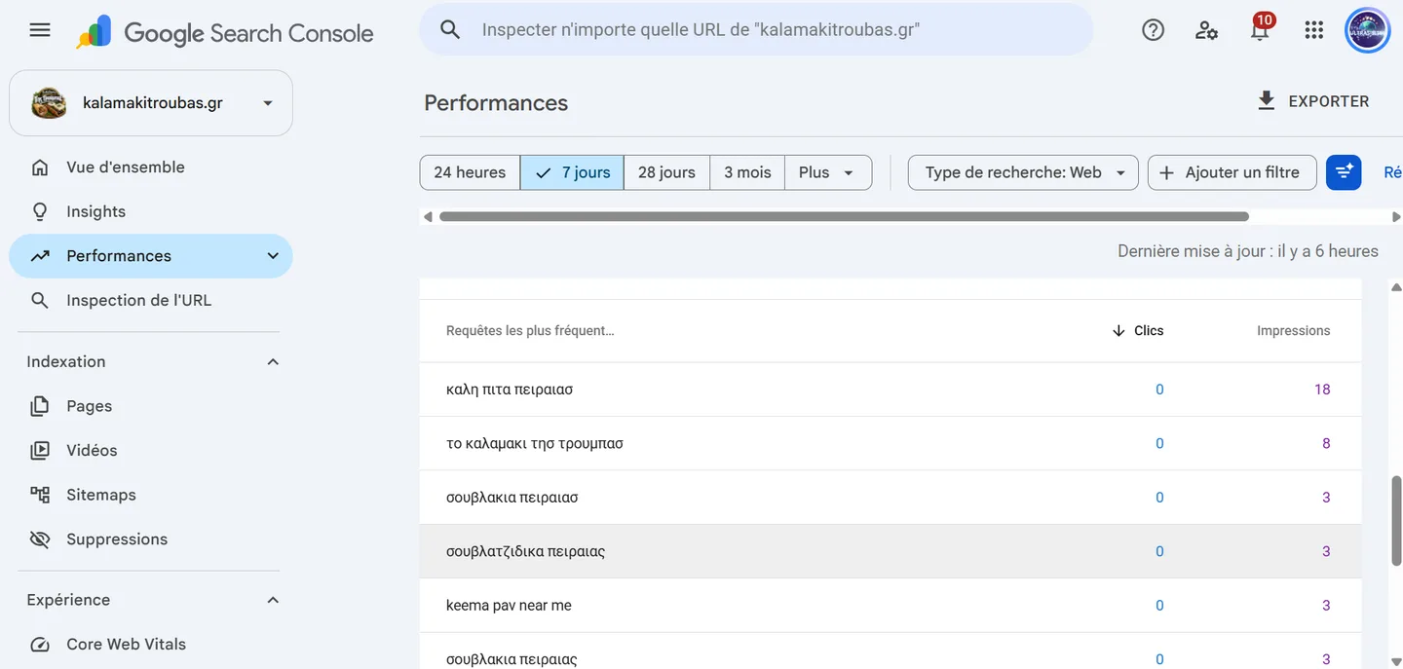The image size is (1403, 669).
Task: Click the kalamakitroubas.gr property thumbnail
Action: pos(49,103)
